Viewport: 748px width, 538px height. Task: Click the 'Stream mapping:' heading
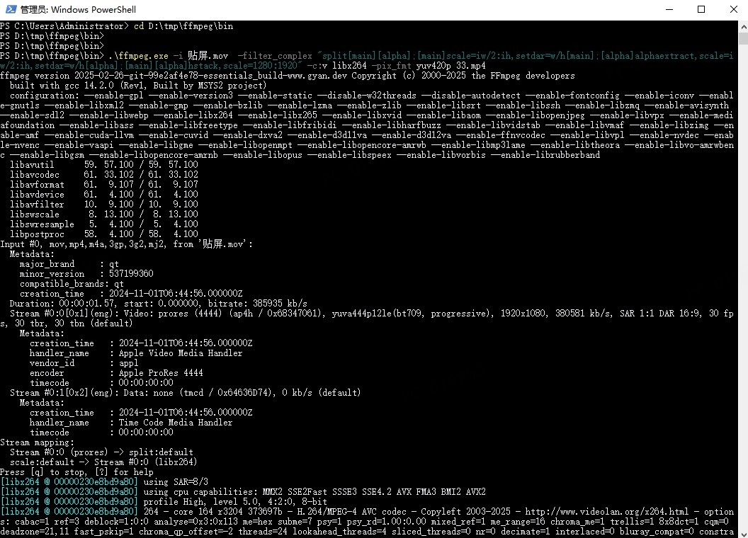(38, 442)
